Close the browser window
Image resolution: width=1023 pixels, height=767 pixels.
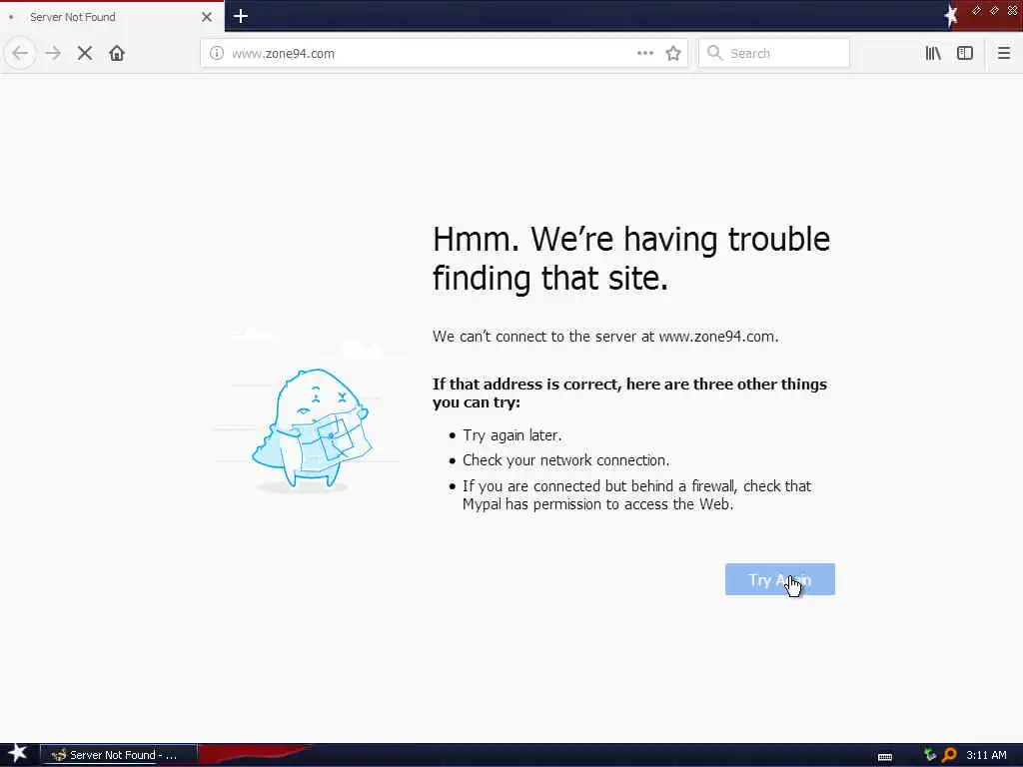point(1013,10)
